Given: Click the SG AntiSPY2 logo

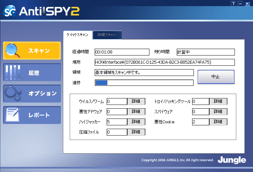Looking at the screenshot, I should click(x=41, y=11).
